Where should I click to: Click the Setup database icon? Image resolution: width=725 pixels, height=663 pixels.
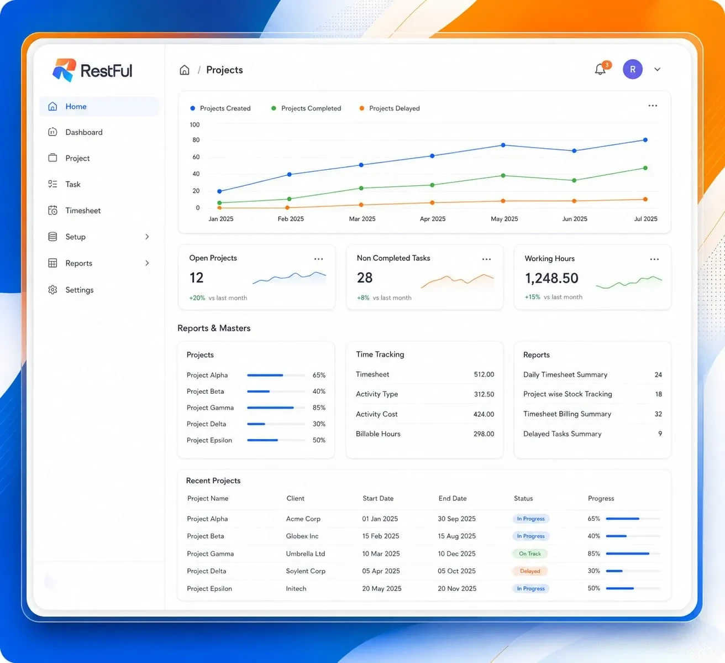tap(52, 237)
